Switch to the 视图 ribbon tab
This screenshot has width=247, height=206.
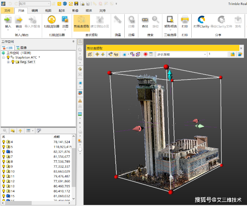(48, 11)
